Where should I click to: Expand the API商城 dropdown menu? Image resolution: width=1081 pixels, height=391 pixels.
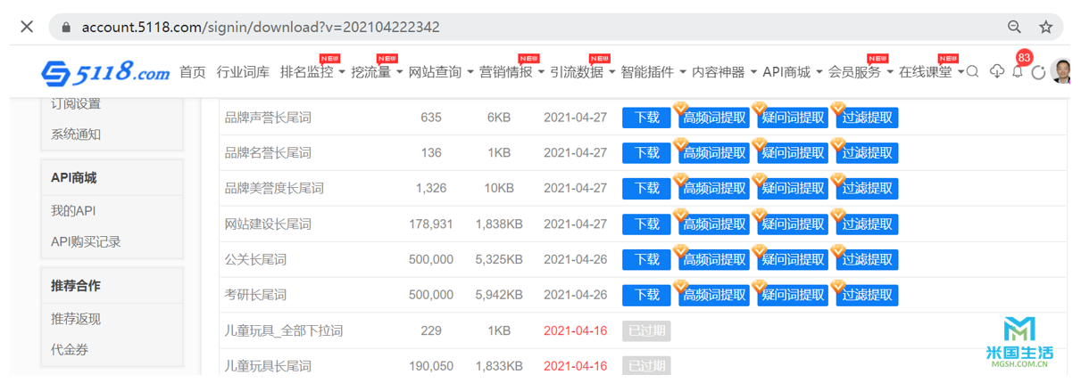tap(792, 72)
